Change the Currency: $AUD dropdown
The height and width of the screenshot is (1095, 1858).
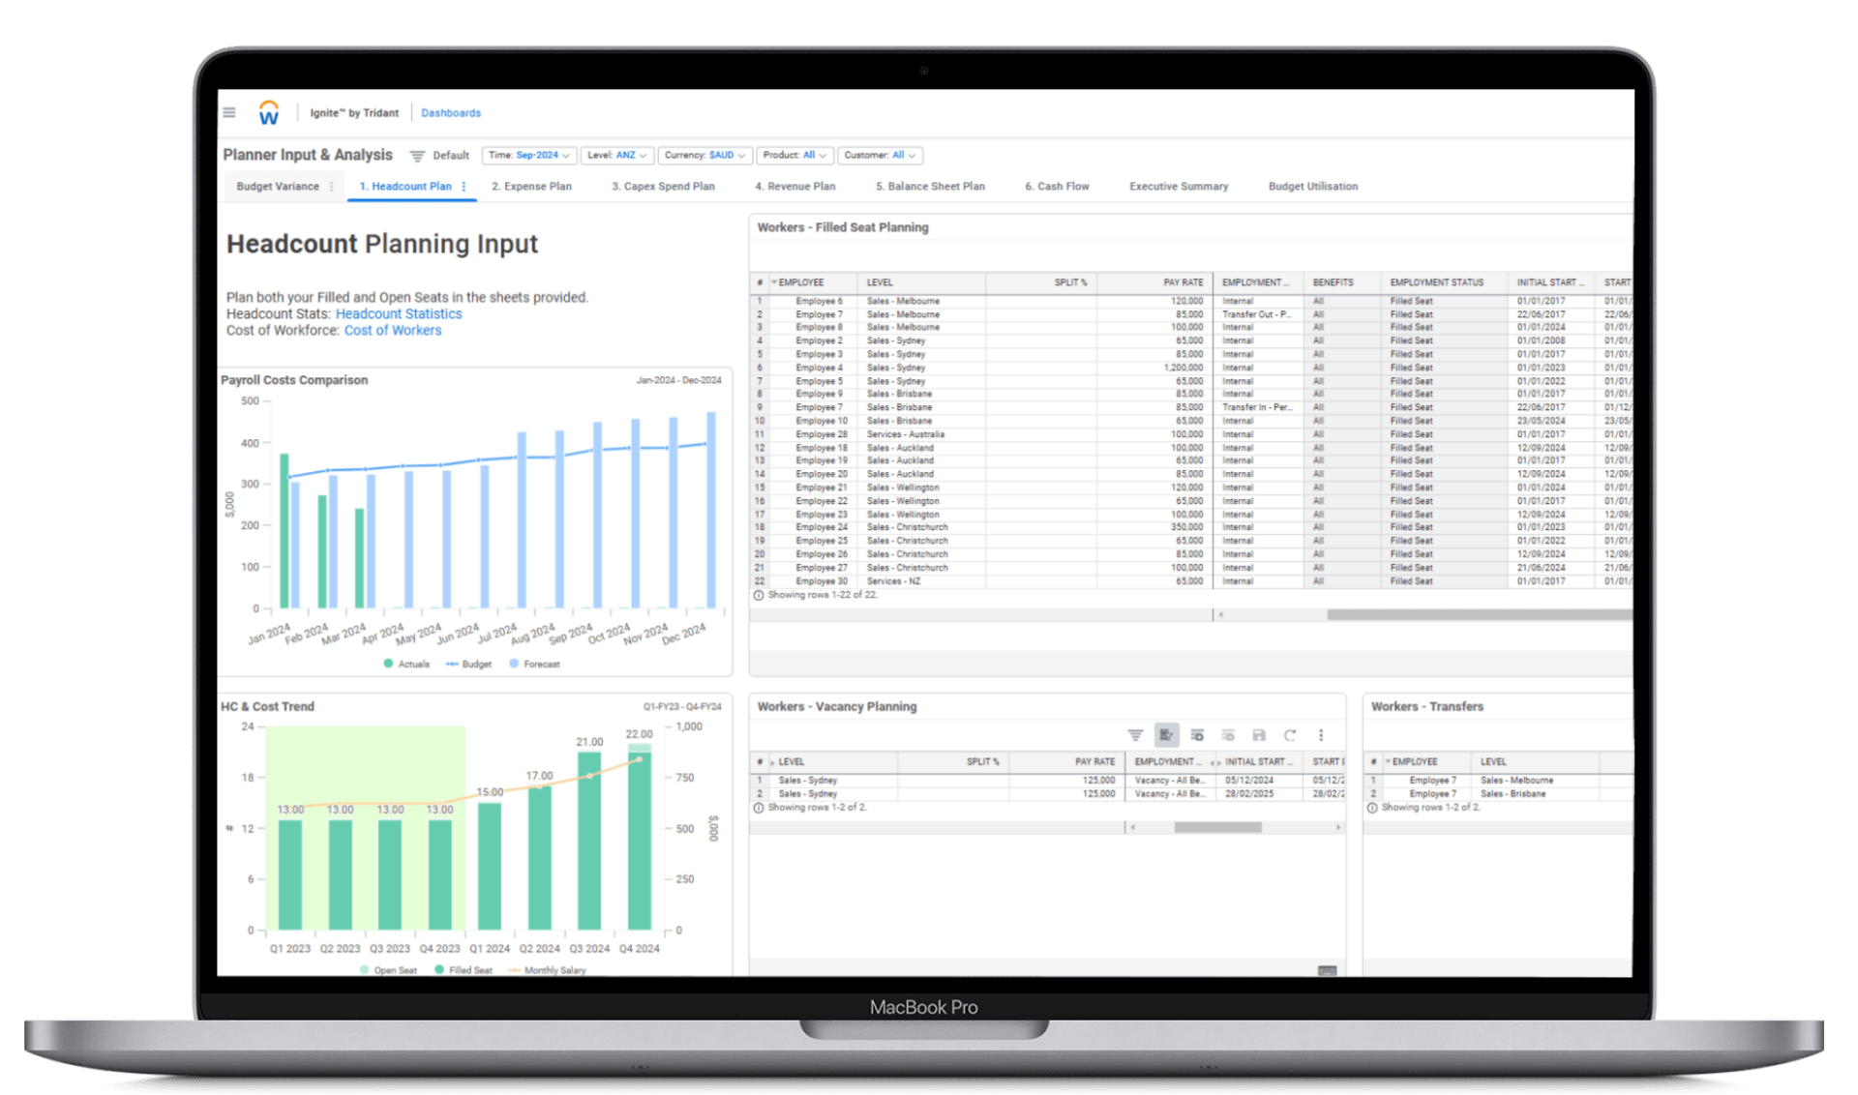pyautogui.click(x=704, y=155)
